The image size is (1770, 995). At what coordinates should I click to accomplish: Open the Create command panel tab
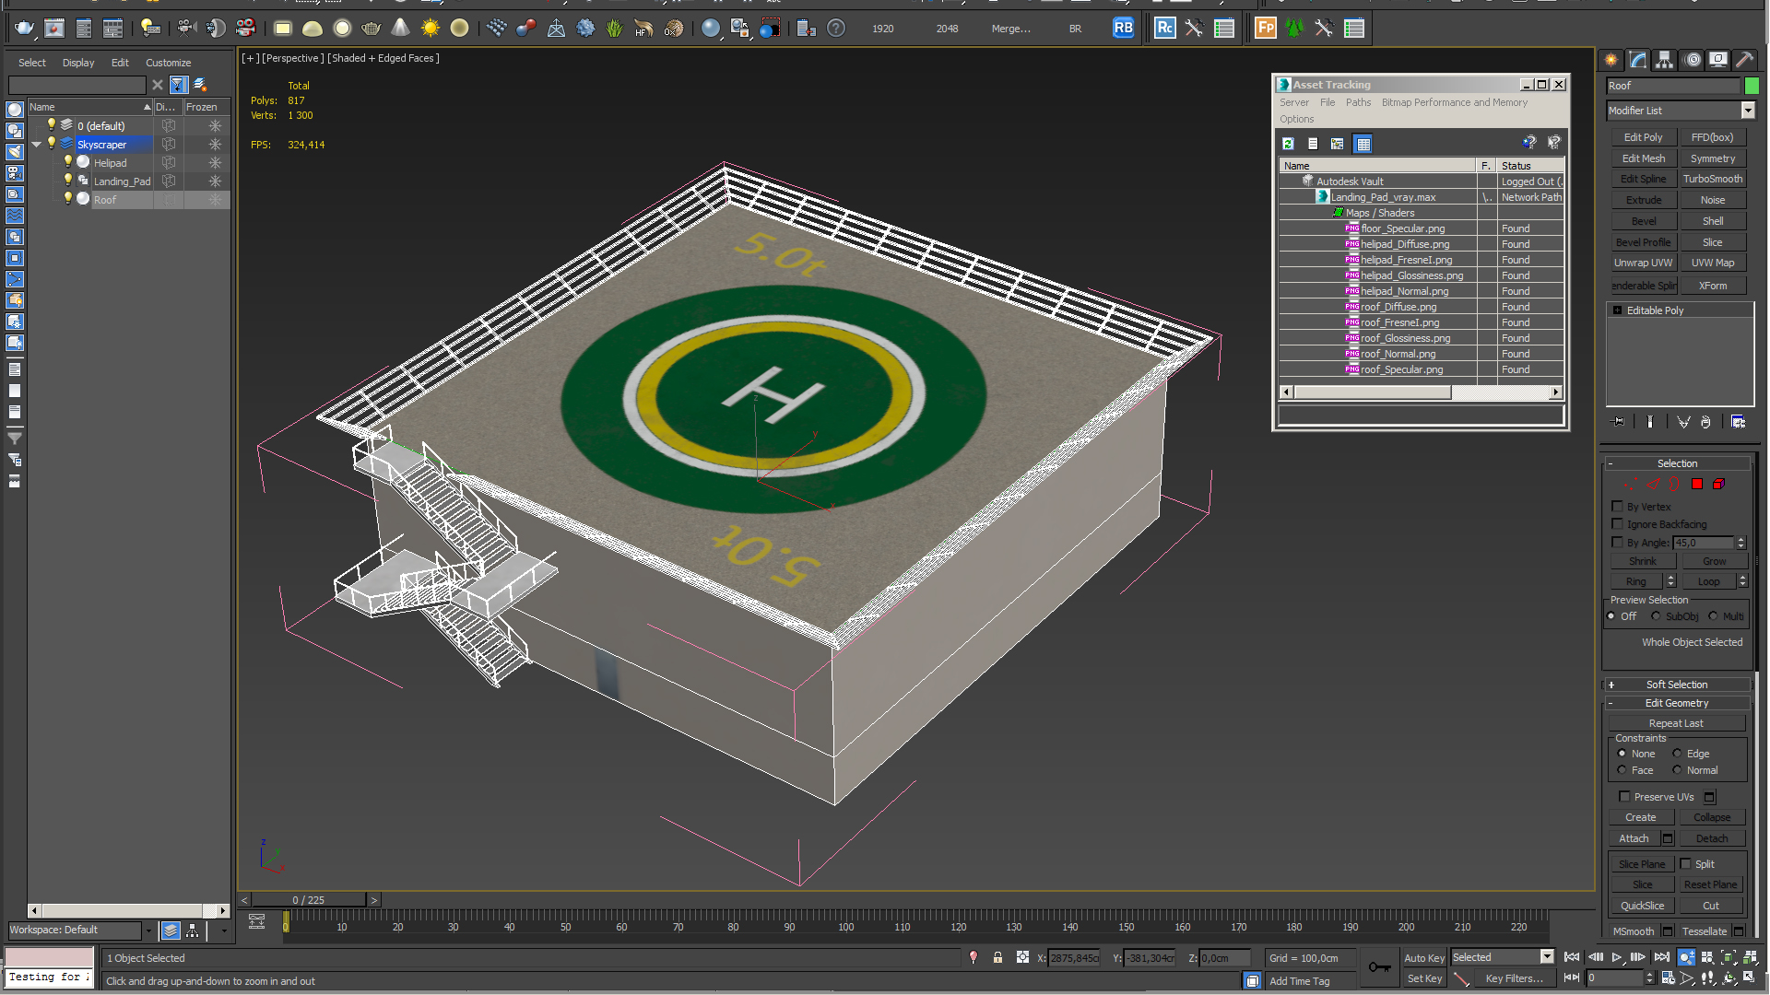[1611, 60]
